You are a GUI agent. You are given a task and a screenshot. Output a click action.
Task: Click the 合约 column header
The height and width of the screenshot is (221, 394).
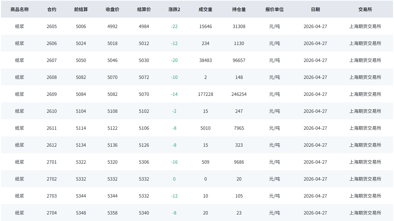pos(52,9)
